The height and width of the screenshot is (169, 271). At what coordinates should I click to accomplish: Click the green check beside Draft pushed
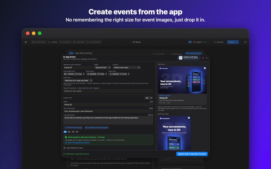point(66,137)
